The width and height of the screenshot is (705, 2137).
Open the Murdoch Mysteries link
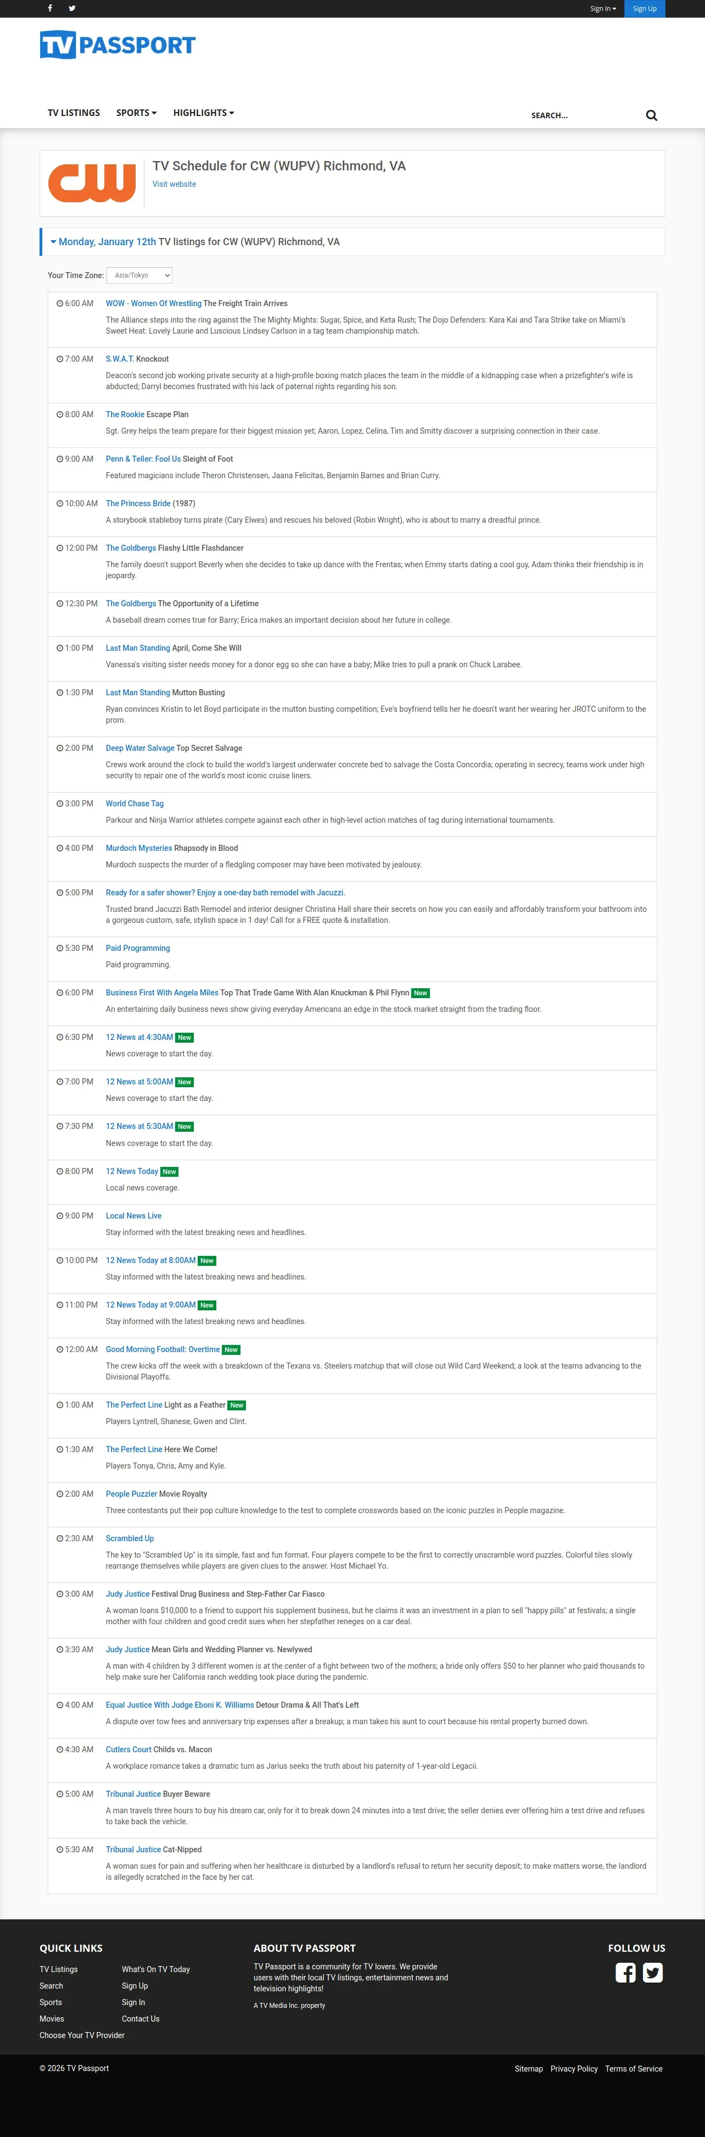click(138, 848)
